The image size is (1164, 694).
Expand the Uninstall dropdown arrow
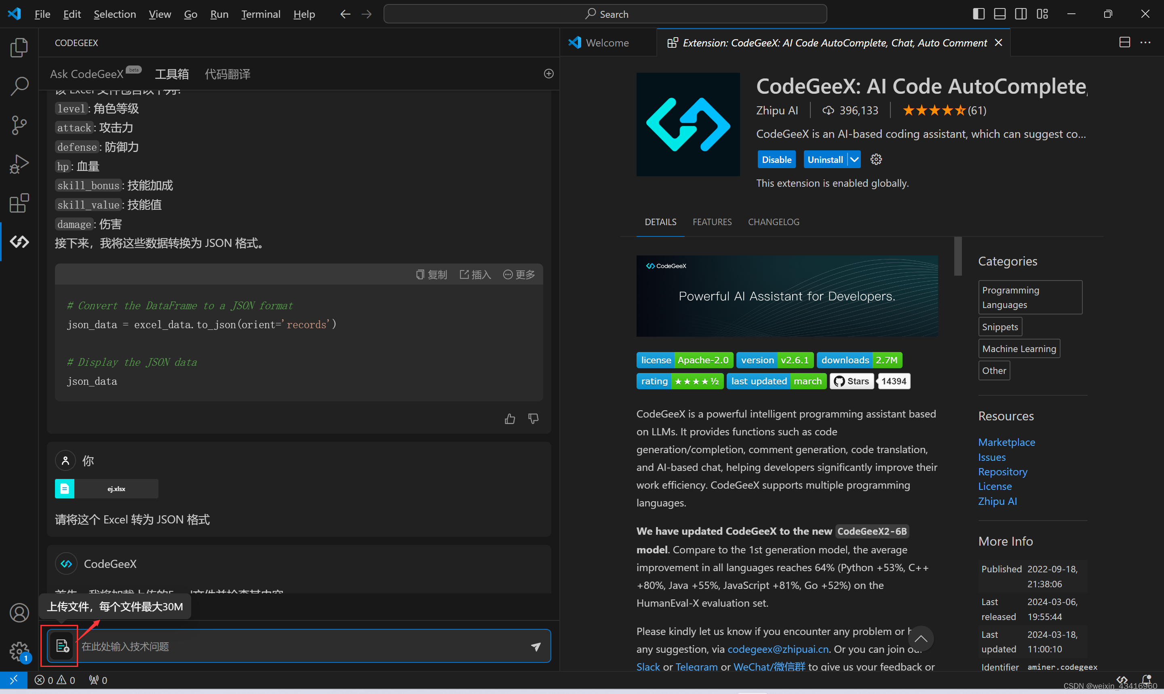854,160
